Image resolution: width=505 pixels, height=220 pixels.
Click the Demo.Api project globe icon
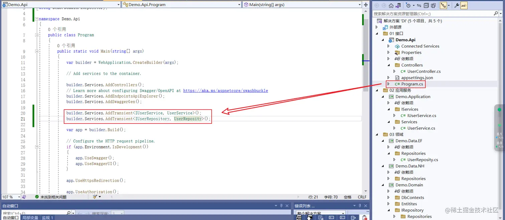point(391,40)
